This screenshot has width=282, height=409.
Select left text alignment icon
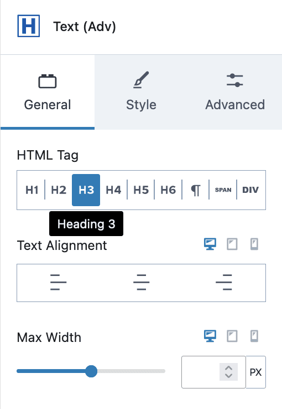(58, 282)
